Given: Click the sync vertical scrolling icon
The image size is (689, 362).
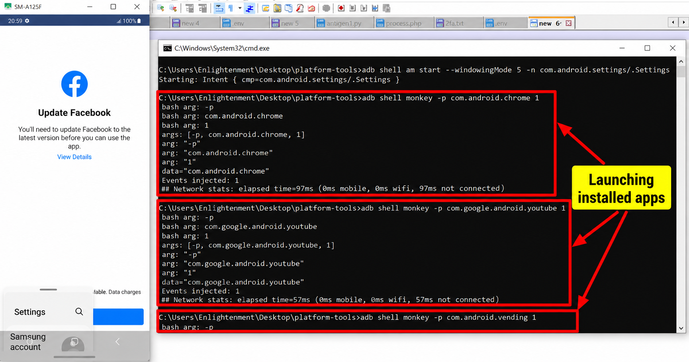Looking at the screenshot, I should coord(190,8).
